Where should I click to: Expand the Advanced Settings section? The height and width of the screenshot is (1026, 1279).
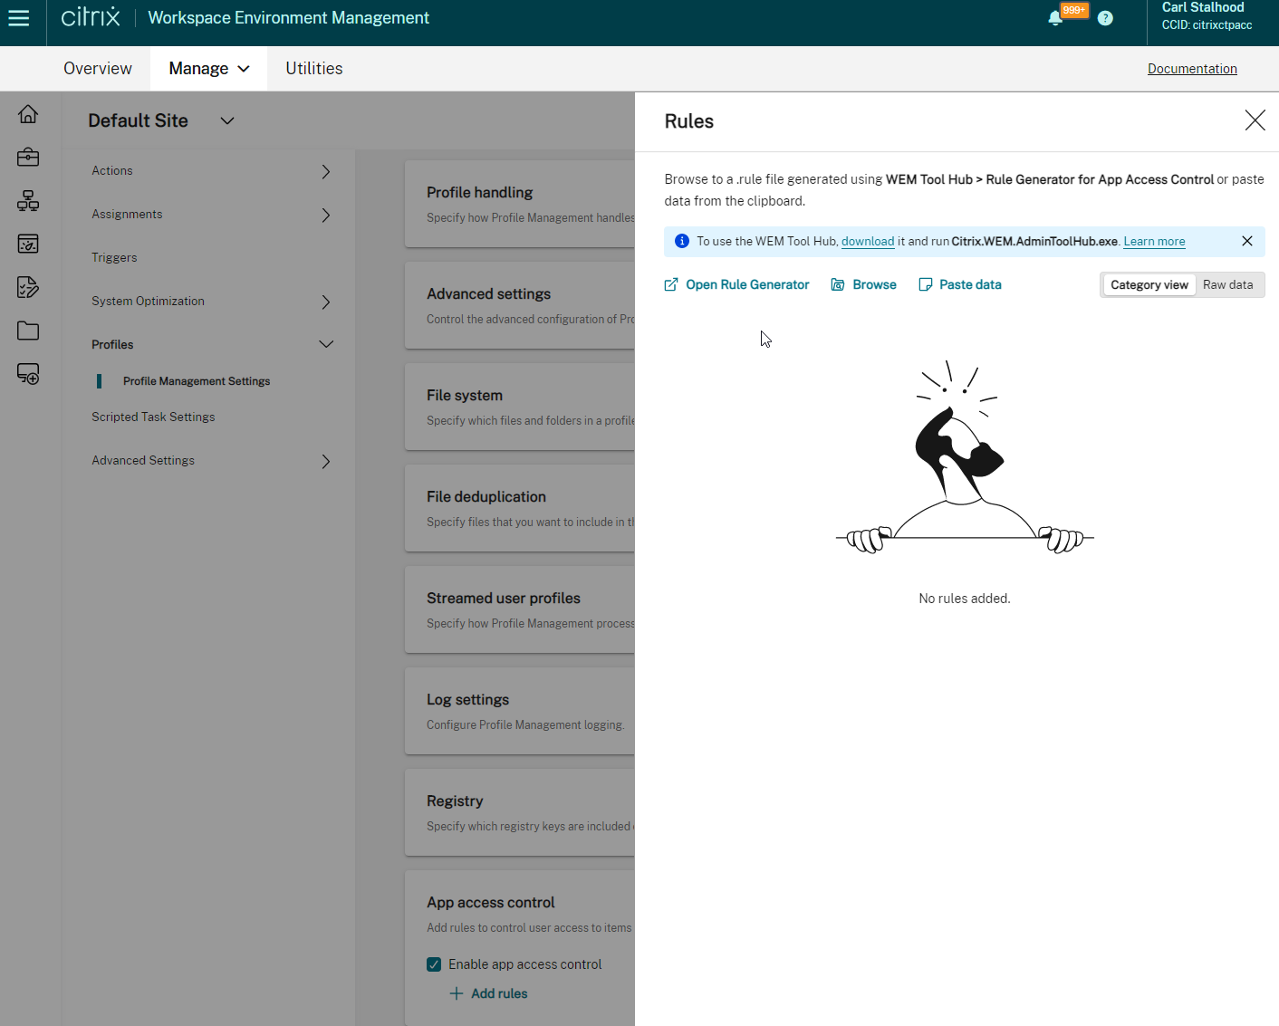pyautogui.click(x=326, y=461)
